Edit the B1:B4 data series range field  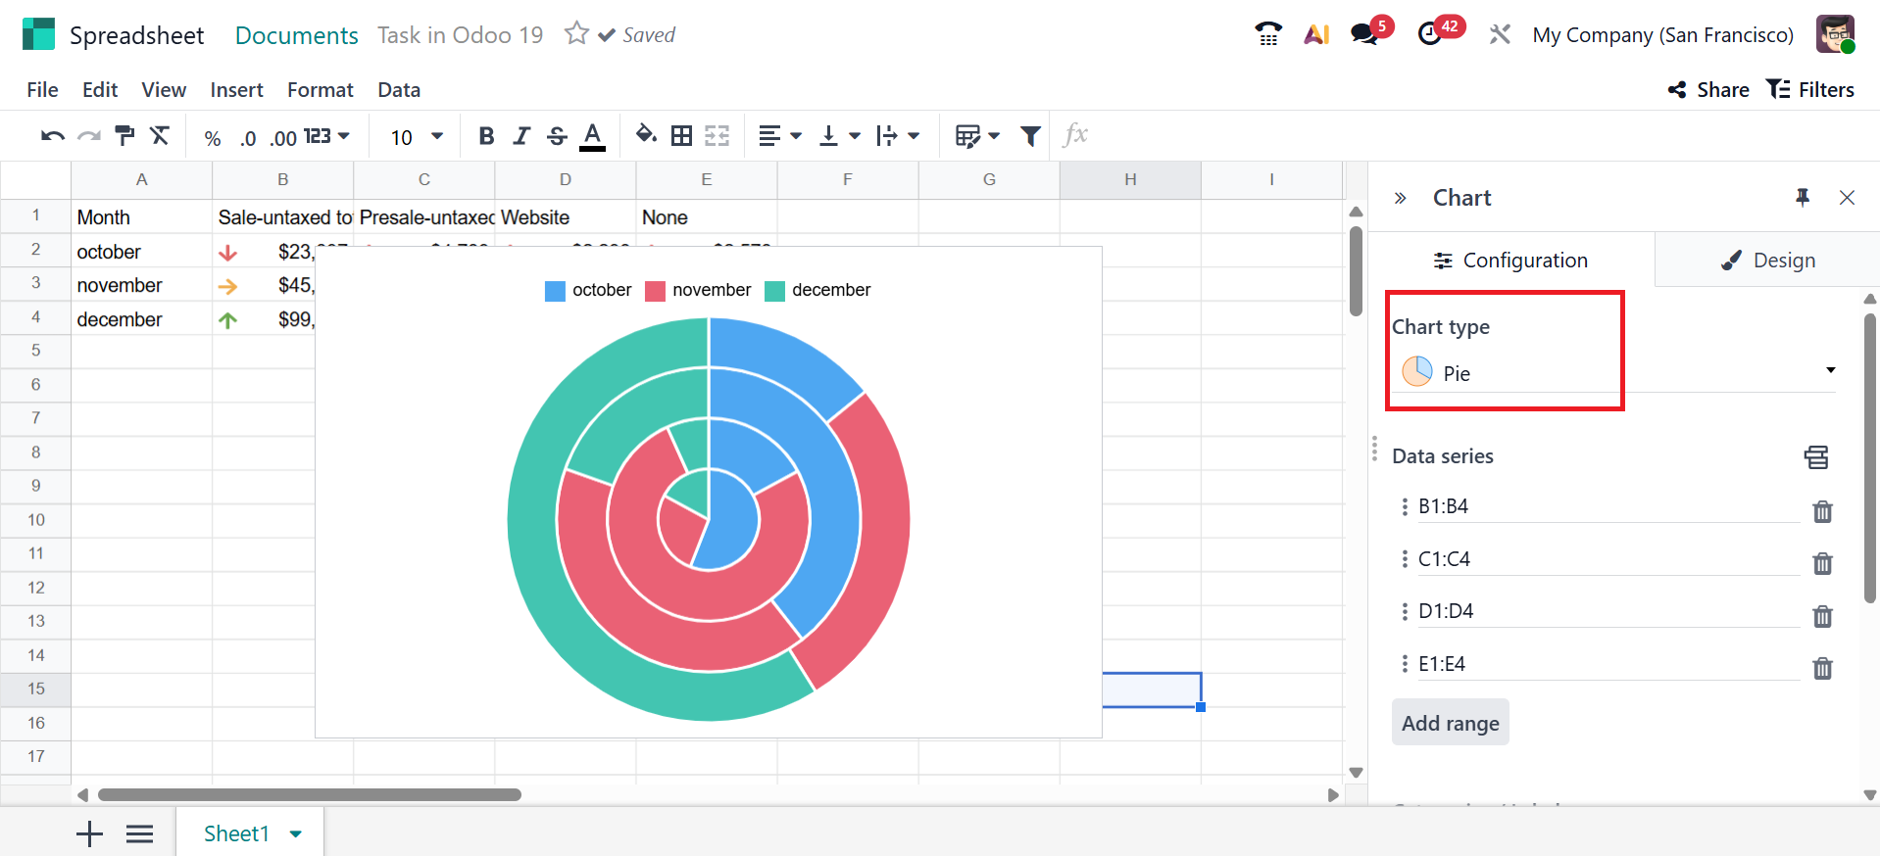click(x=1608, y=506)
